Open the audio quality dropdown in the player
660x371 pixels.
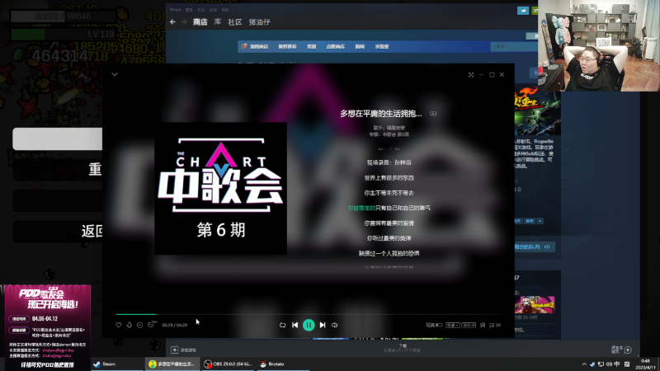[x=452, y=325]
